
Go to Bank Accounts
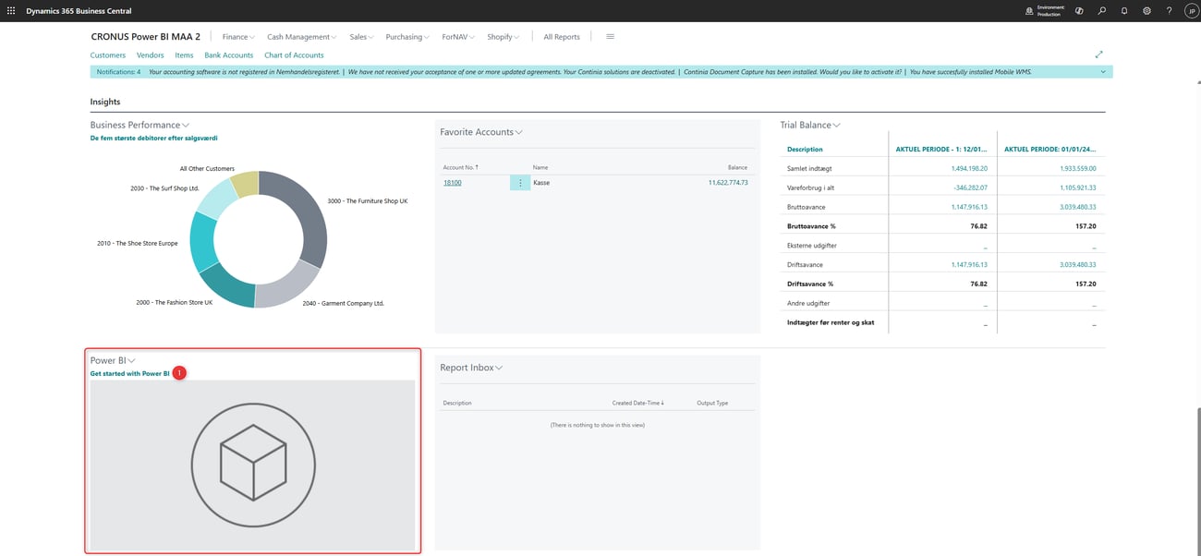[x=229, y=55]
